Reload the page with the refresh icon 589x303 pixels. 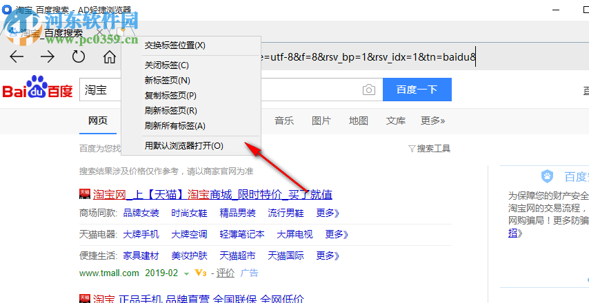click(x=79, y=57)
